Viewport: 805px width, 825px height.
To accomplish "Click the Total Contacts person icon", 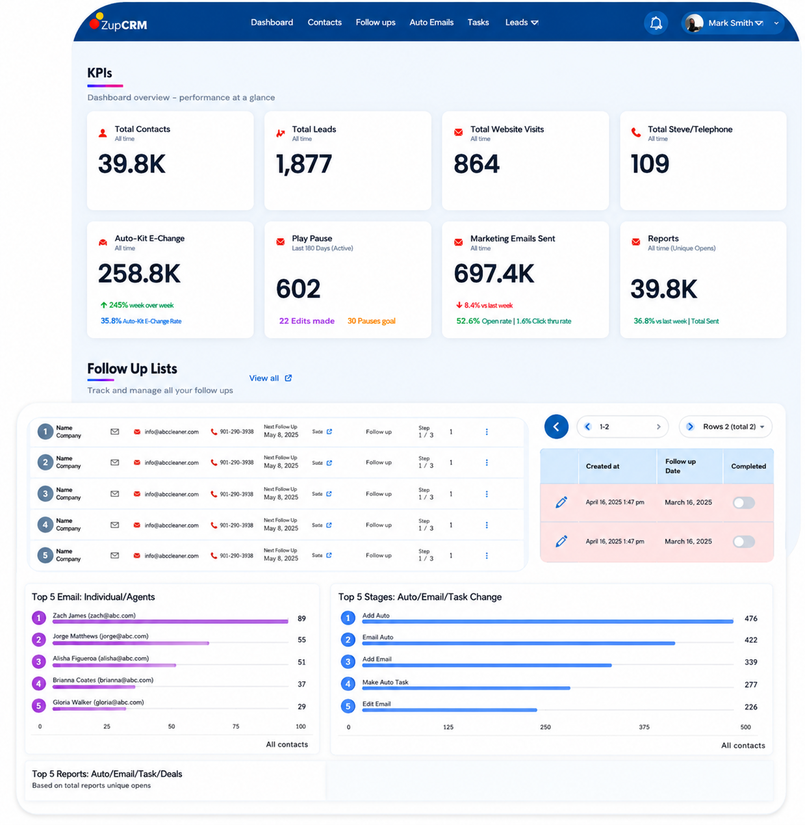I will (103, 133).
